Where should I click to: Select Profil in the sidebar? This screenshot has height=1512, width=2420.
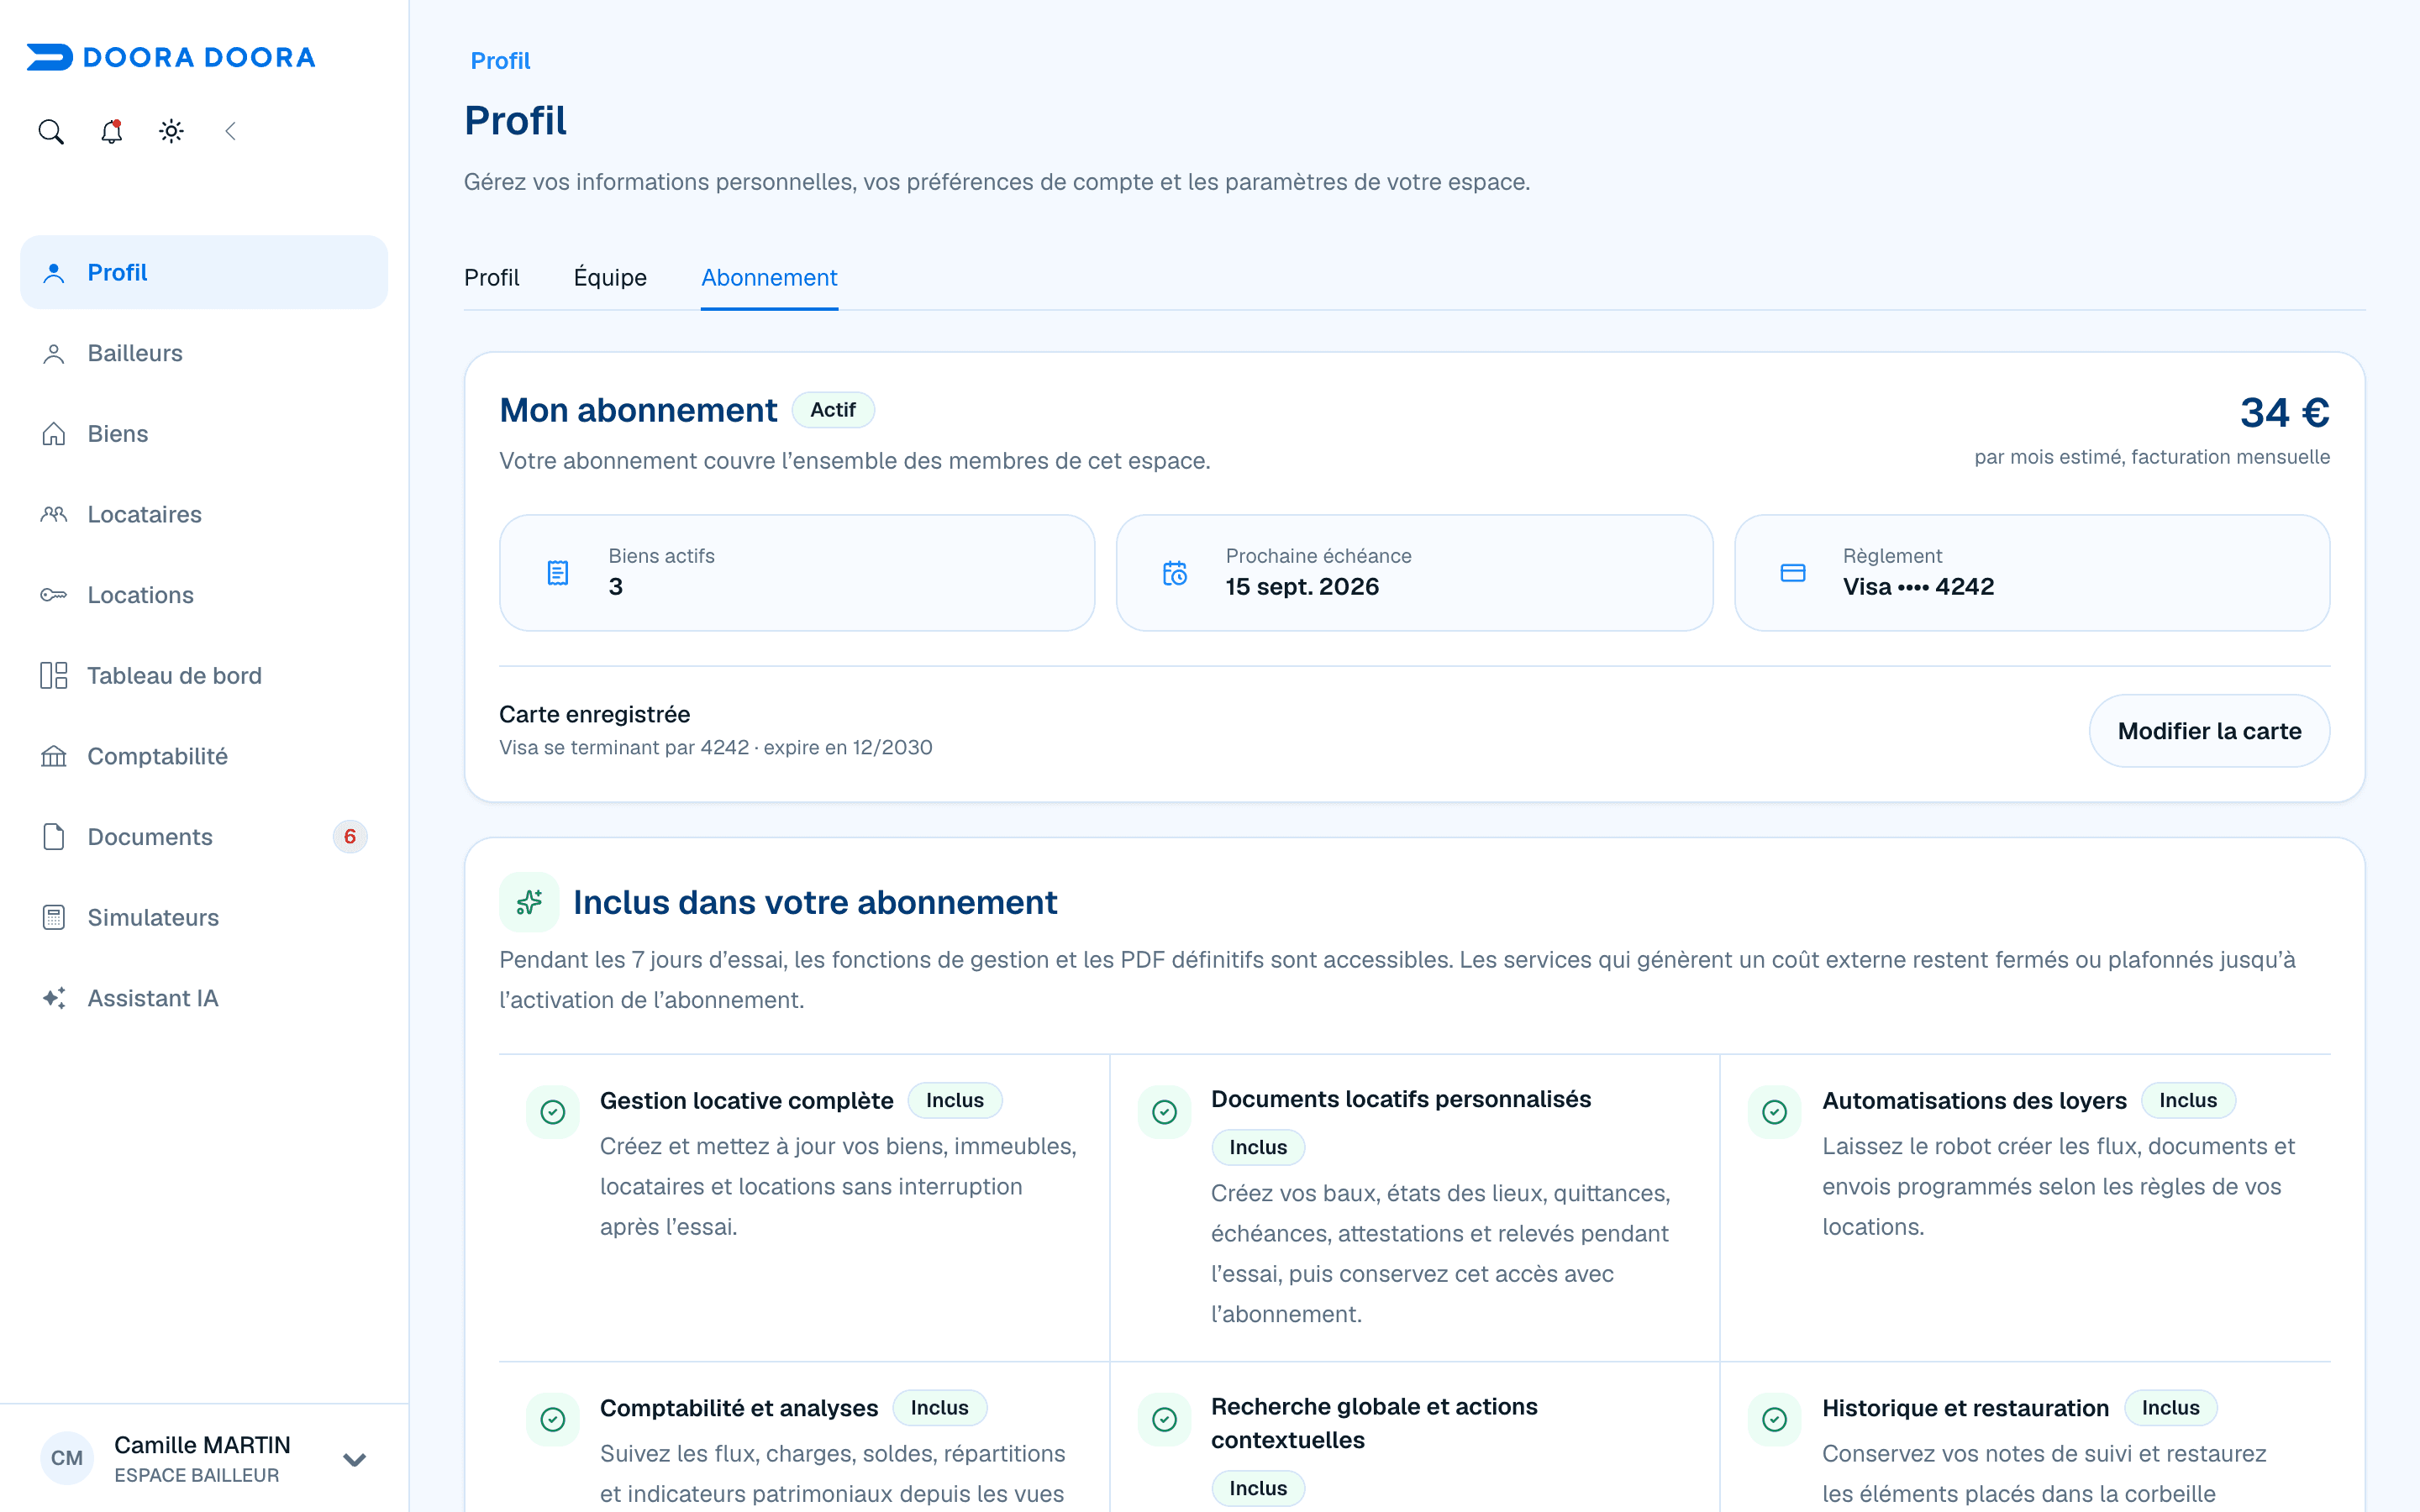(204, 272)
